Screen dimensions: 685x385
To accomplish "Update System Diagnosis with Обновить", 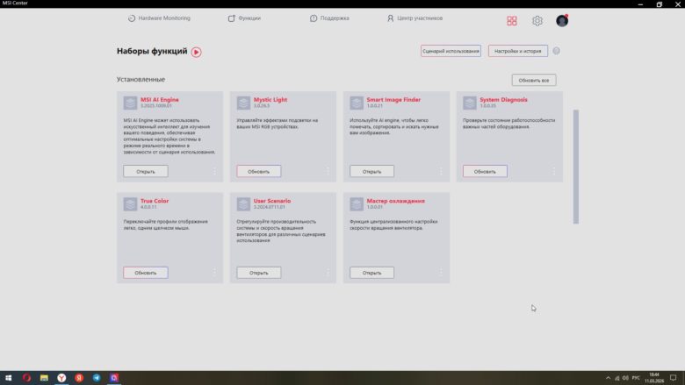I will (x=485, y=171).
